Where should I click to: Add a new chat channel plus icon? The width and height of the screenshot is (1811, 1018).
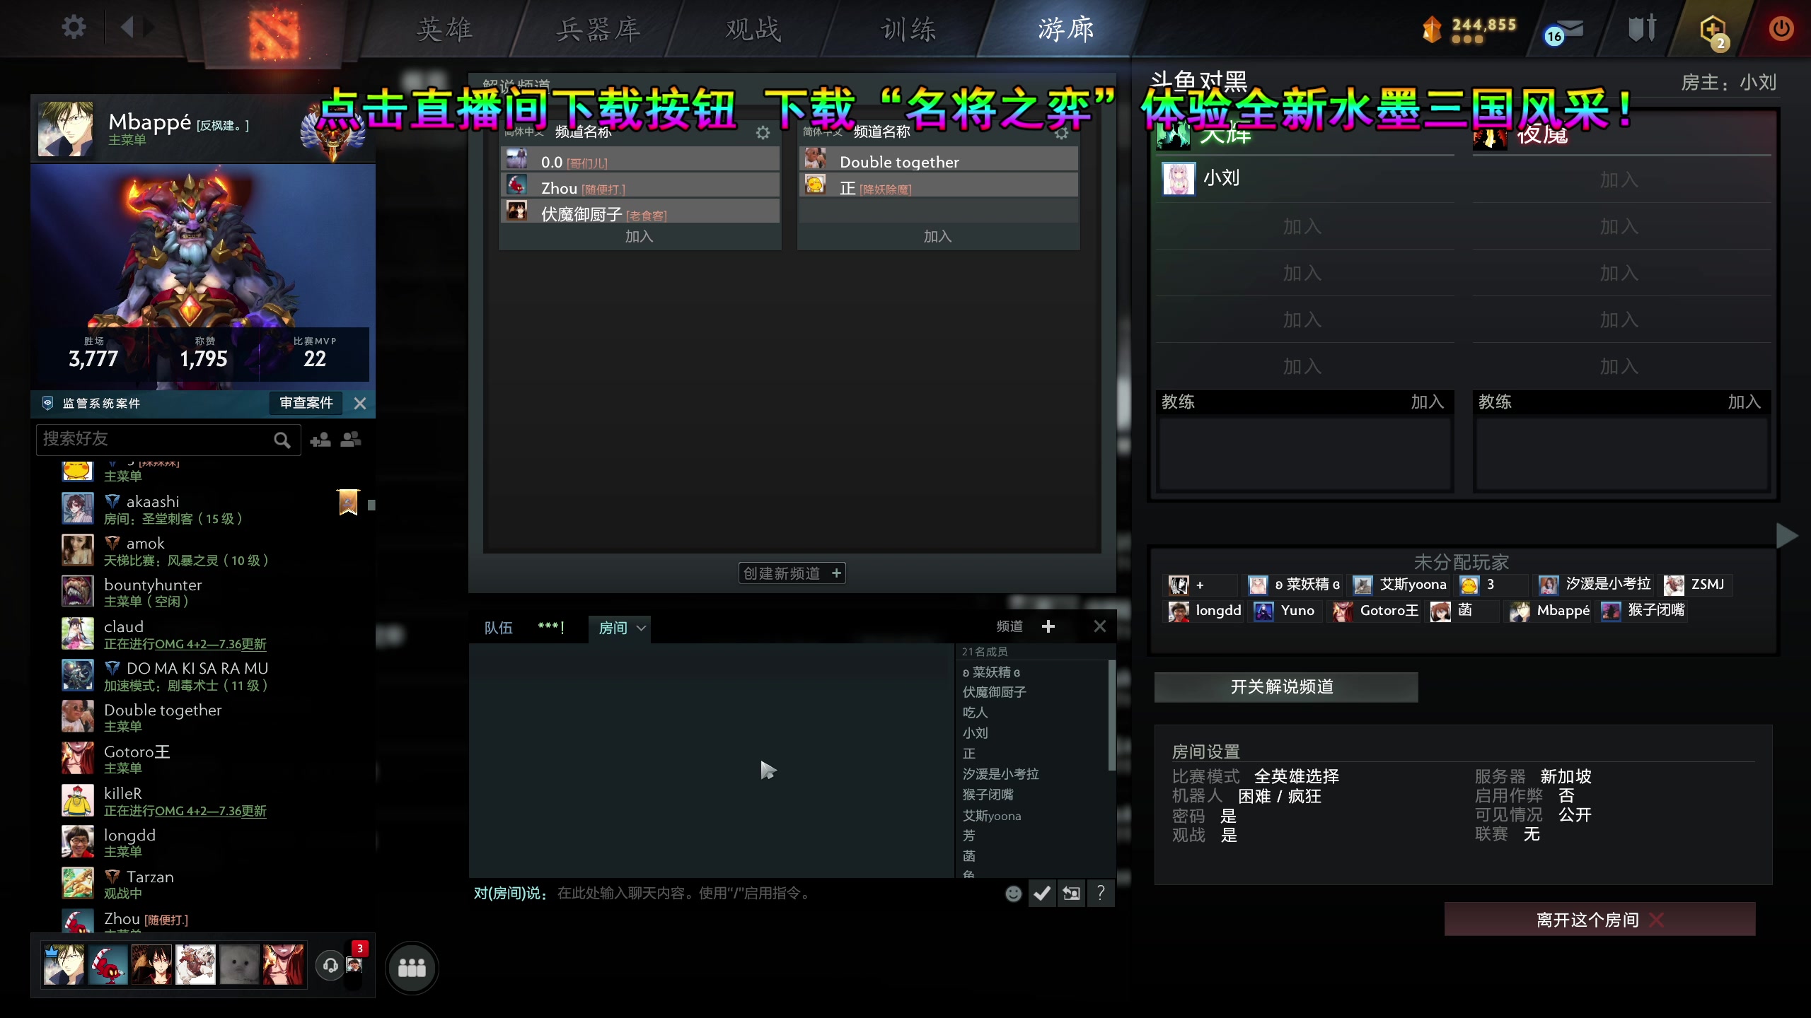(1048, 626)
